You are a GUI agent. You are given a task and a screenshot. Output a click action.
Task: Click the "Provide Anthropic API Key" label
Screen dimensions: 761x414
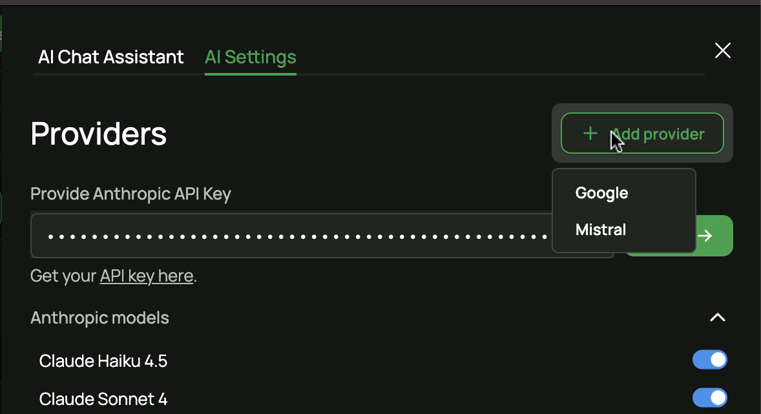pos(130,194)
